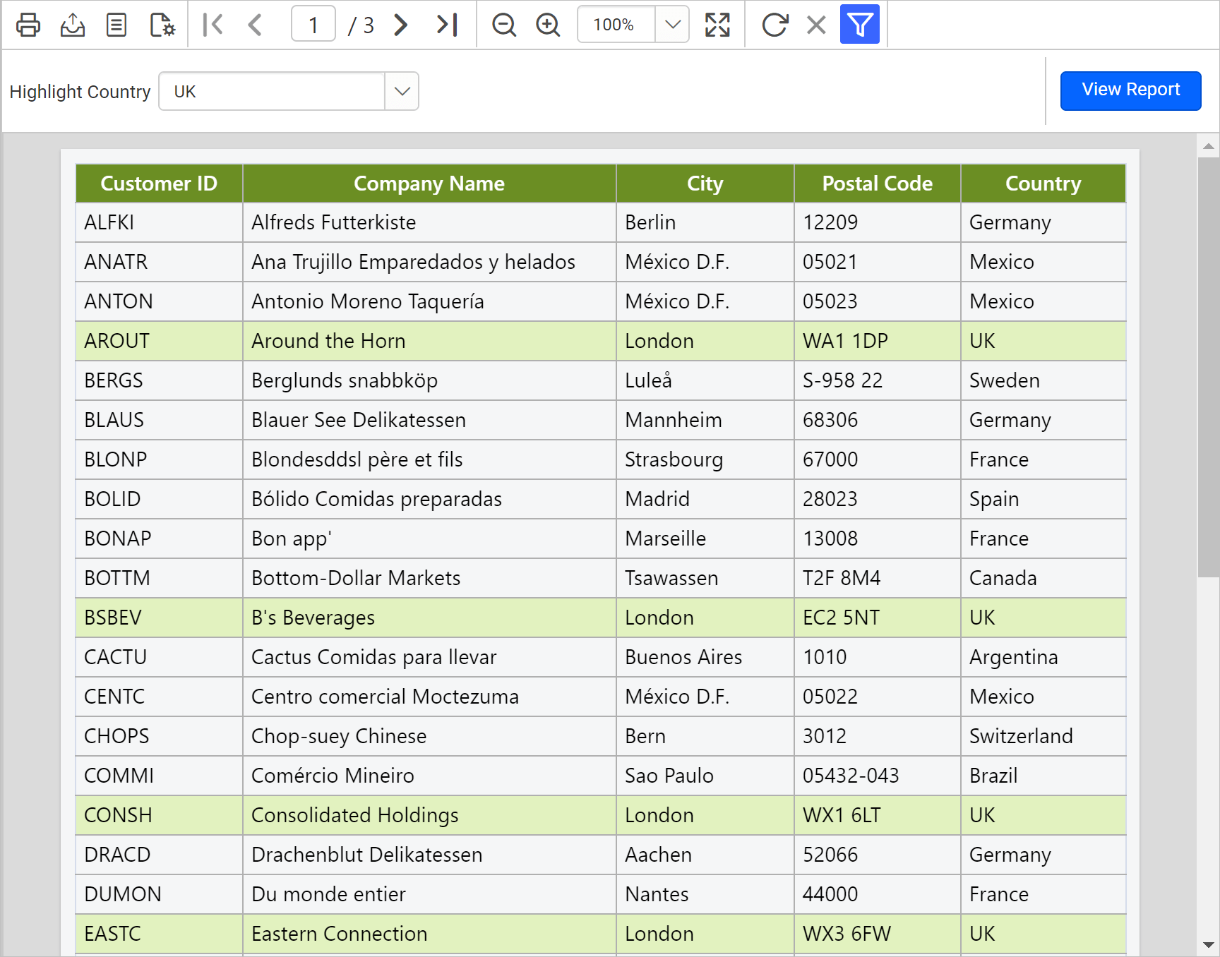Click Blauer See Delikatessen cell
This screenshot has height=957, width=1220.
429,420
